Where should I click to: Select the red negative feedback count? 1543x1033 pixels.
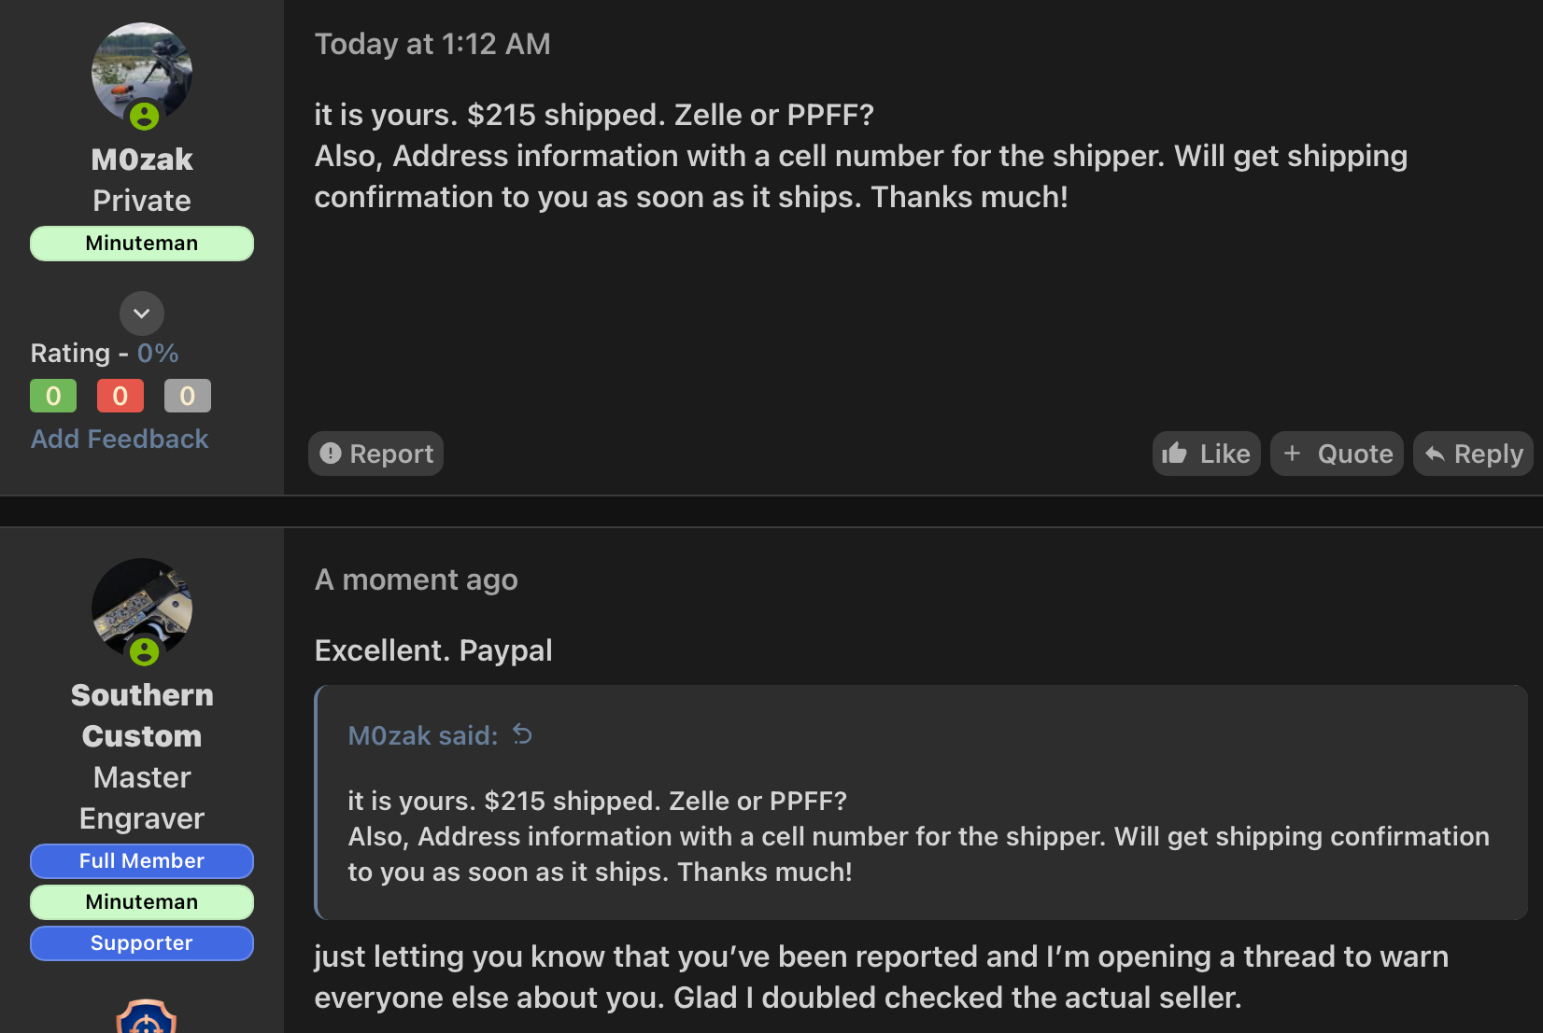pyautogui.click(x=120, y=396)
